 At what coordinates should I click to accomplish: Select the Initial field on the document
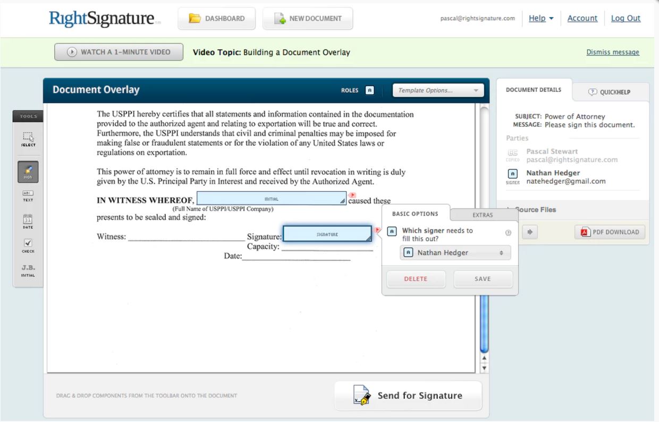[272, 199]
